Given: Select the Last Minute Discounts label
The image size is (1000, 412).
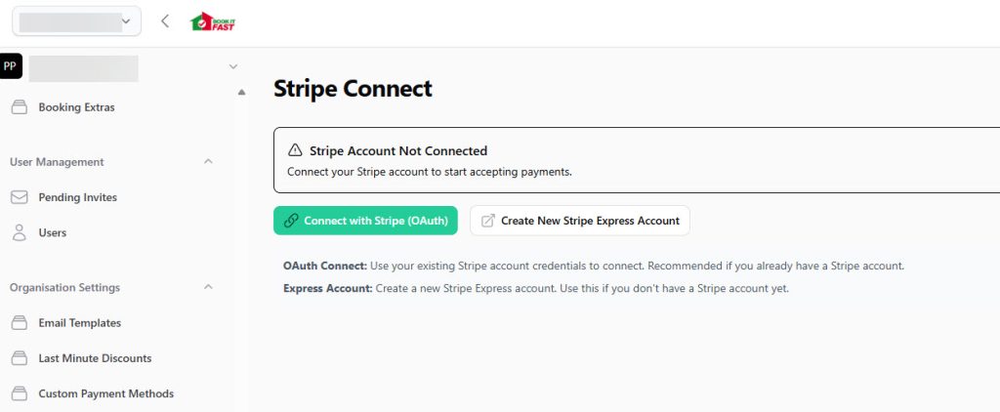Looking at the screenshot, I should point(95,358).
